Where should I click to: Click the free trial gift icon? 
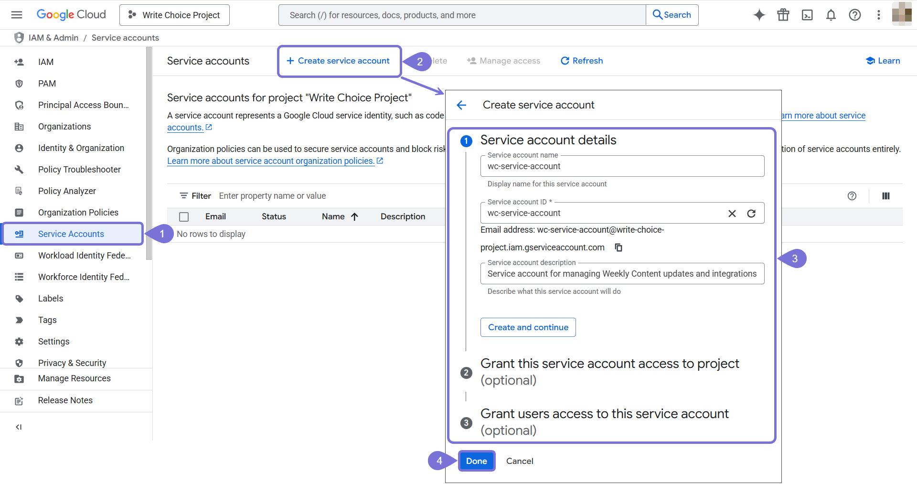(x=783, y=15)
